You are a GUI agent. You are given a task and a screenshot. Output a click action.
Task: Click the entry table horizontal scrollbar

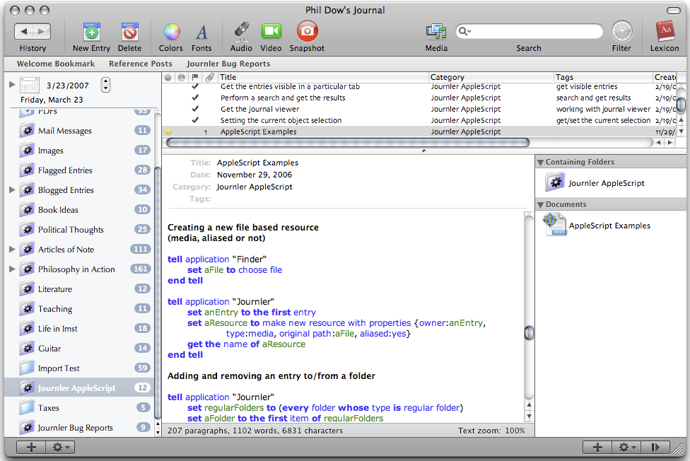coord(348,142)
